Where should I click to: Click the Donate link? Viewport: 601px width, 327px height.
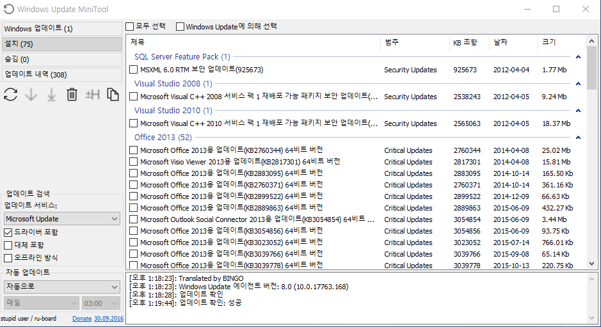tap(82, 318)
